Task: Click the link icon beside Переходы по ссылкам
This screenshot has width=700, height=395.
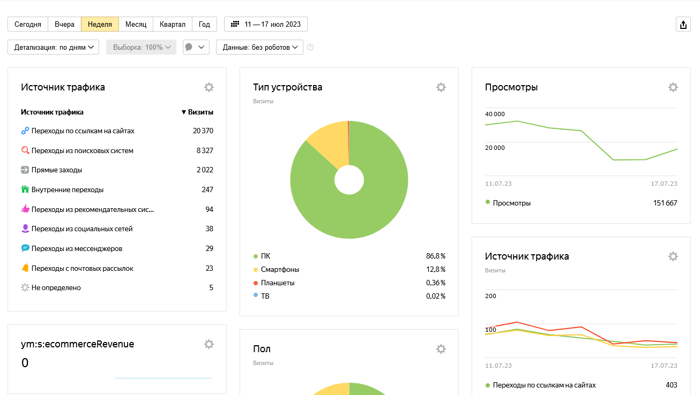Action: [25, 131]
